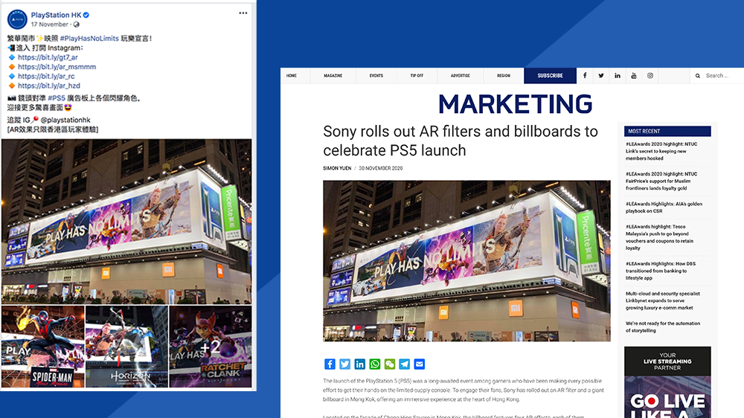Open the bit.ly/gt7_ar link
744x418 pixels.
pos(48,57)
